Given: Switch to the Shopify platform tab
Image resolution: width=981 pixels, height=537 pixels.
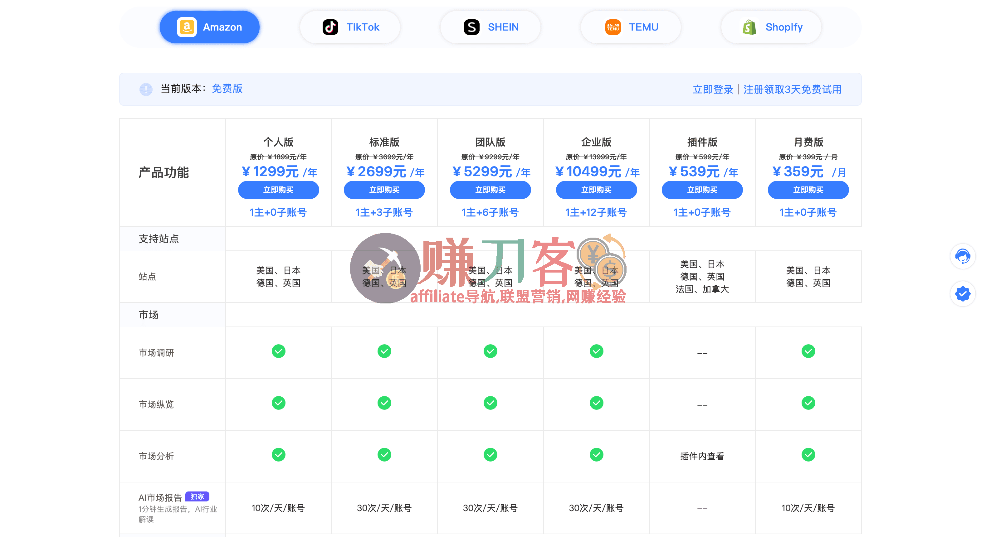Looking at the screenshot, I should (771, 27).
